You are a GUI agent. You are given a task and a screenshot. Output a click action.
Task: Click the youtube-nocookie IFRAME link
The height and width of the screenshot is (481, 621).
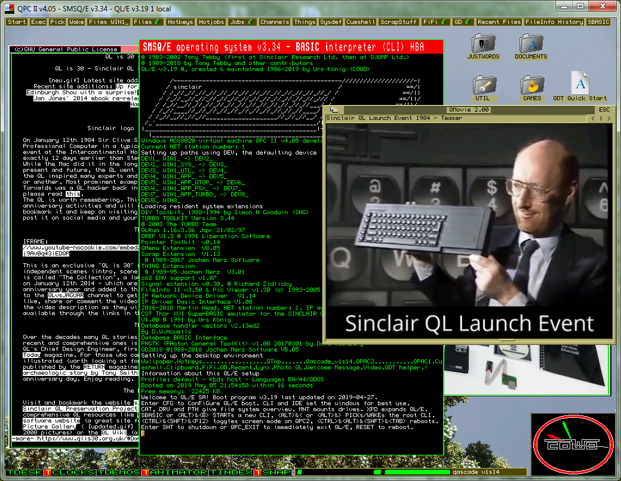tap(81, 251)
